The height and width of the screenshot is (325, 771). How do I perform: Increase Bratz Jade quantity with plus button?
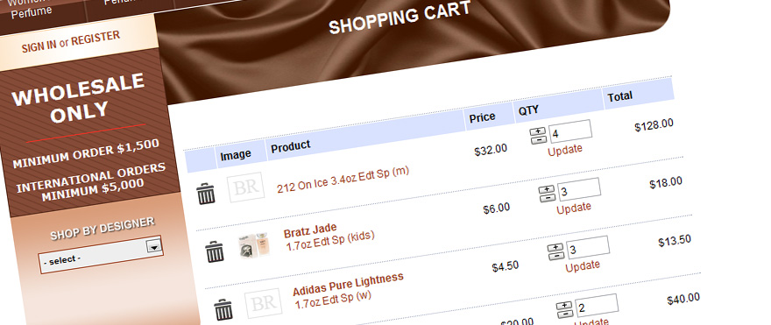[x=547, y=189]
